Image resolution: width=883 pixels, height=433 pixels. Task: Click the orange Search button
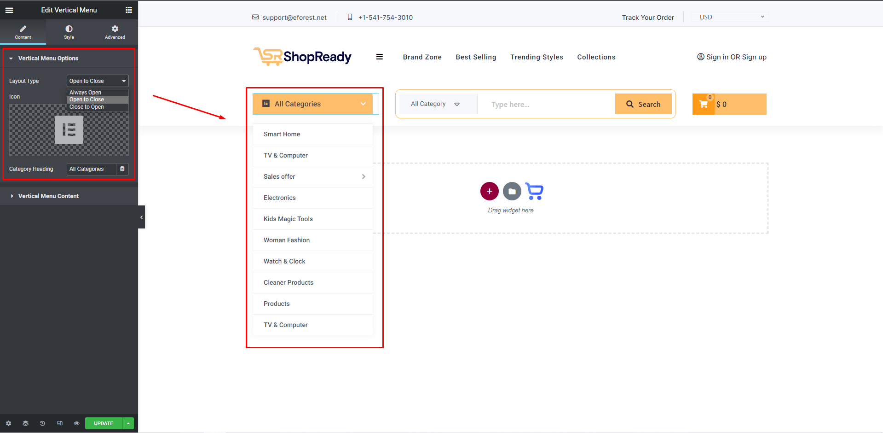coord(643,104)
